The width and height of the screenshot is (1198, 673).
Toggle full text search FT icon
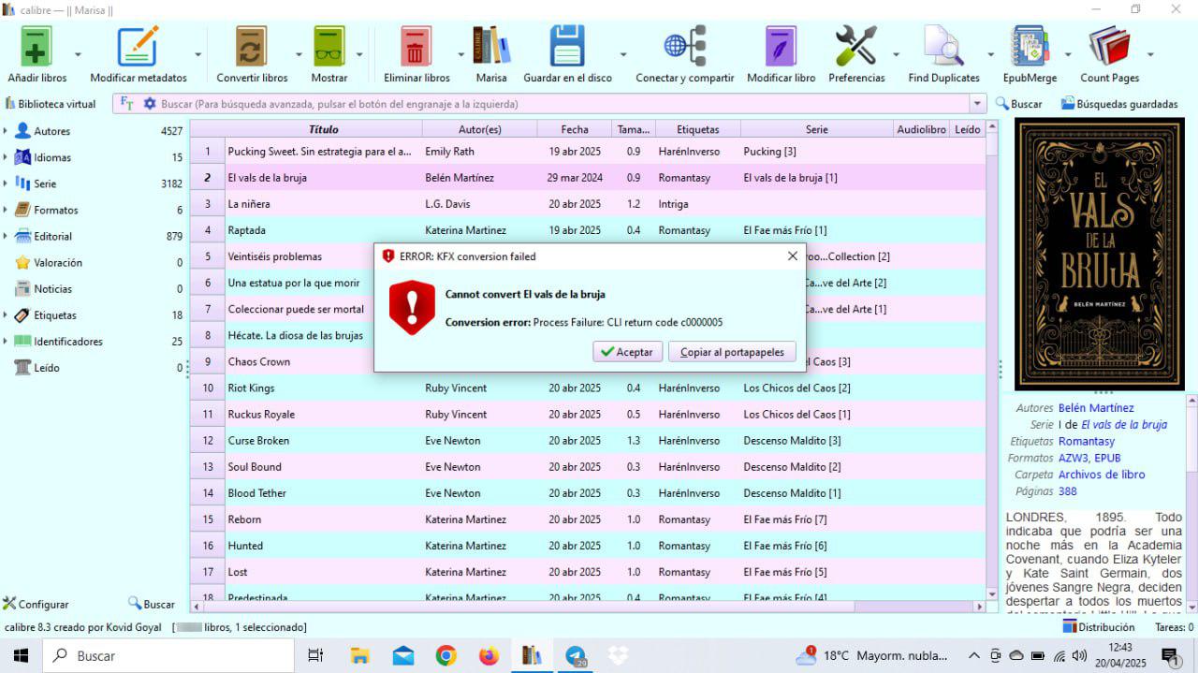click(x=127, y=104)
